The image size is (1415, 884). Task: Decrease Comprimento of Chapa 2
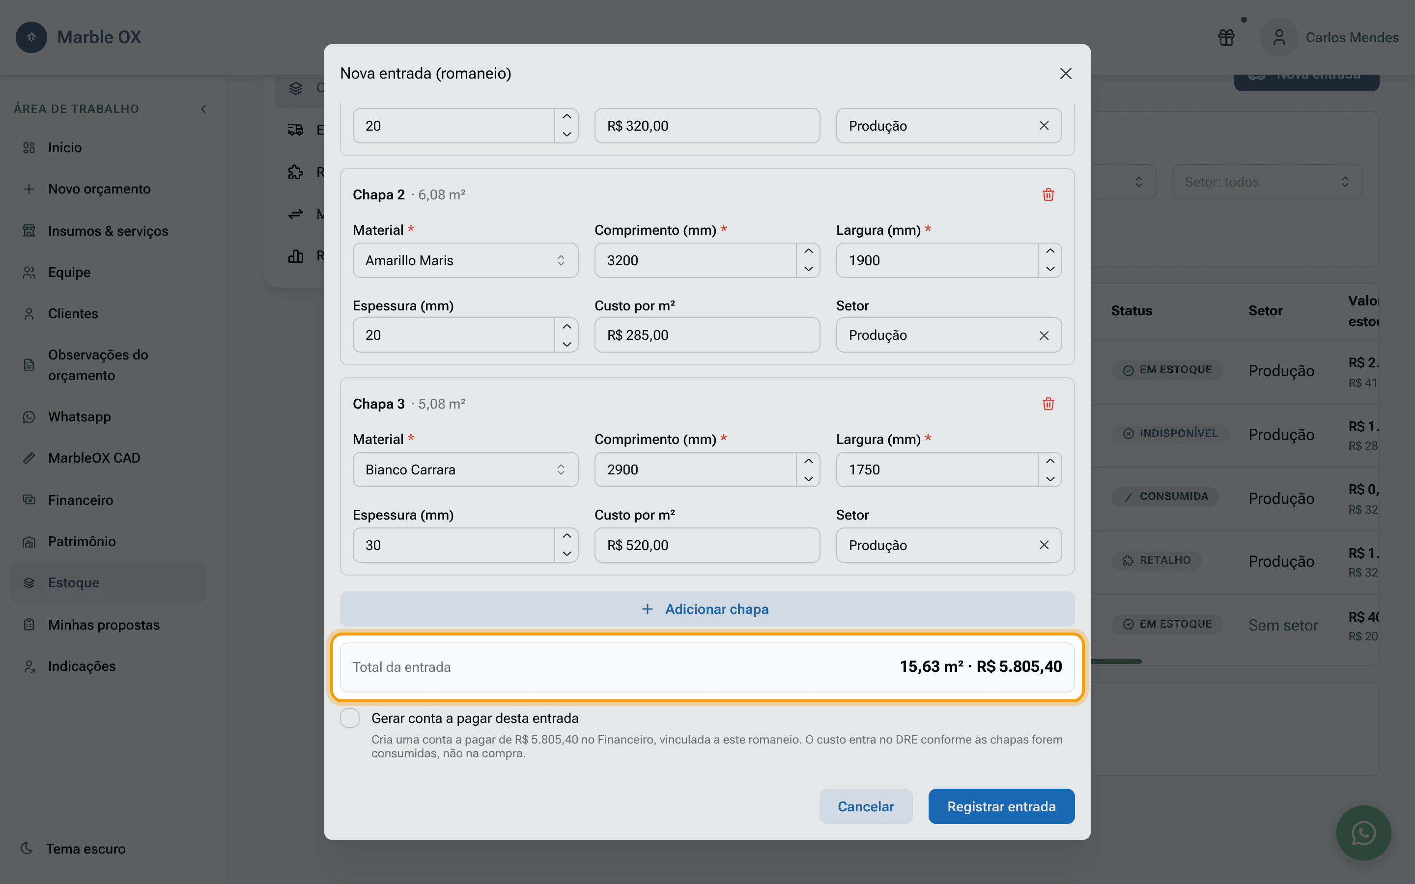(808, 269)
